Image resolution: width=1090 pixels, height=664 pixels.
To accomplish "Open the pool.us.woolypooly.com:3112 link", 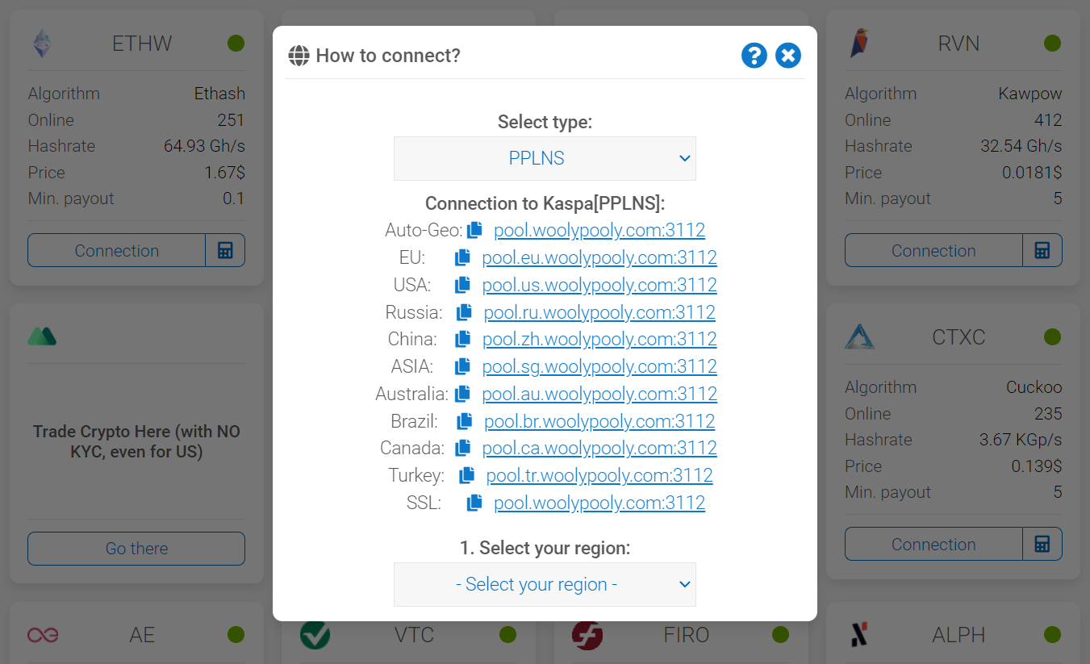I will click(599, 285).
